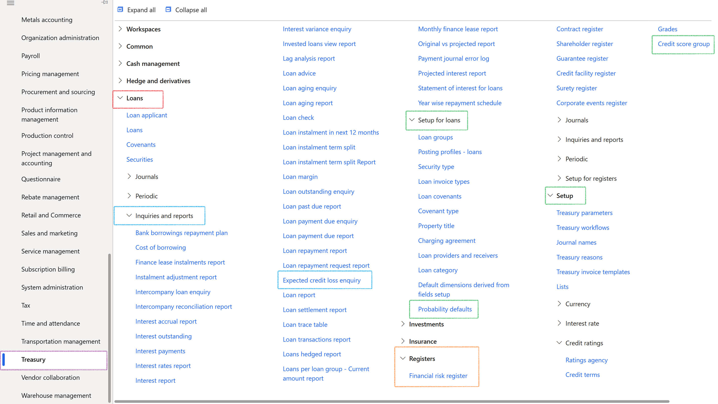Select Treasury in the sidebar
This screenshot has width=718, height=404.
pyautogui.click(x=33, y=360)
